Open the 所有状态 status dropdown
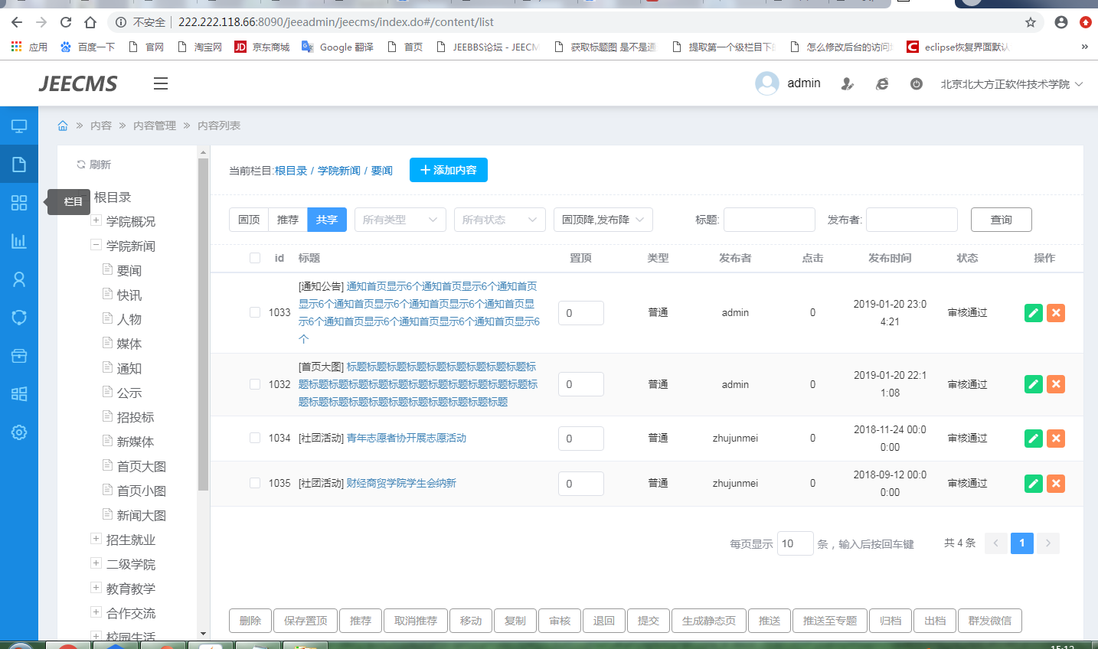1098x649 pixels. [x=499, y=220]
